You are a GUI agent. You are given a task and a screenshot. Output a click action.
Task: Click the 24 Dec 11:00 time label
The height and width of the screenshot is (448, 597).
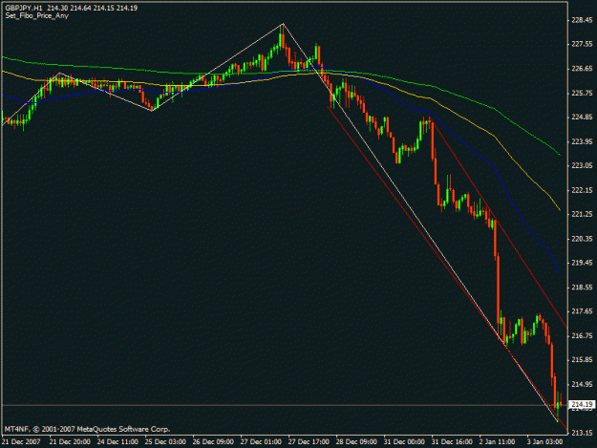click(117, 442)
